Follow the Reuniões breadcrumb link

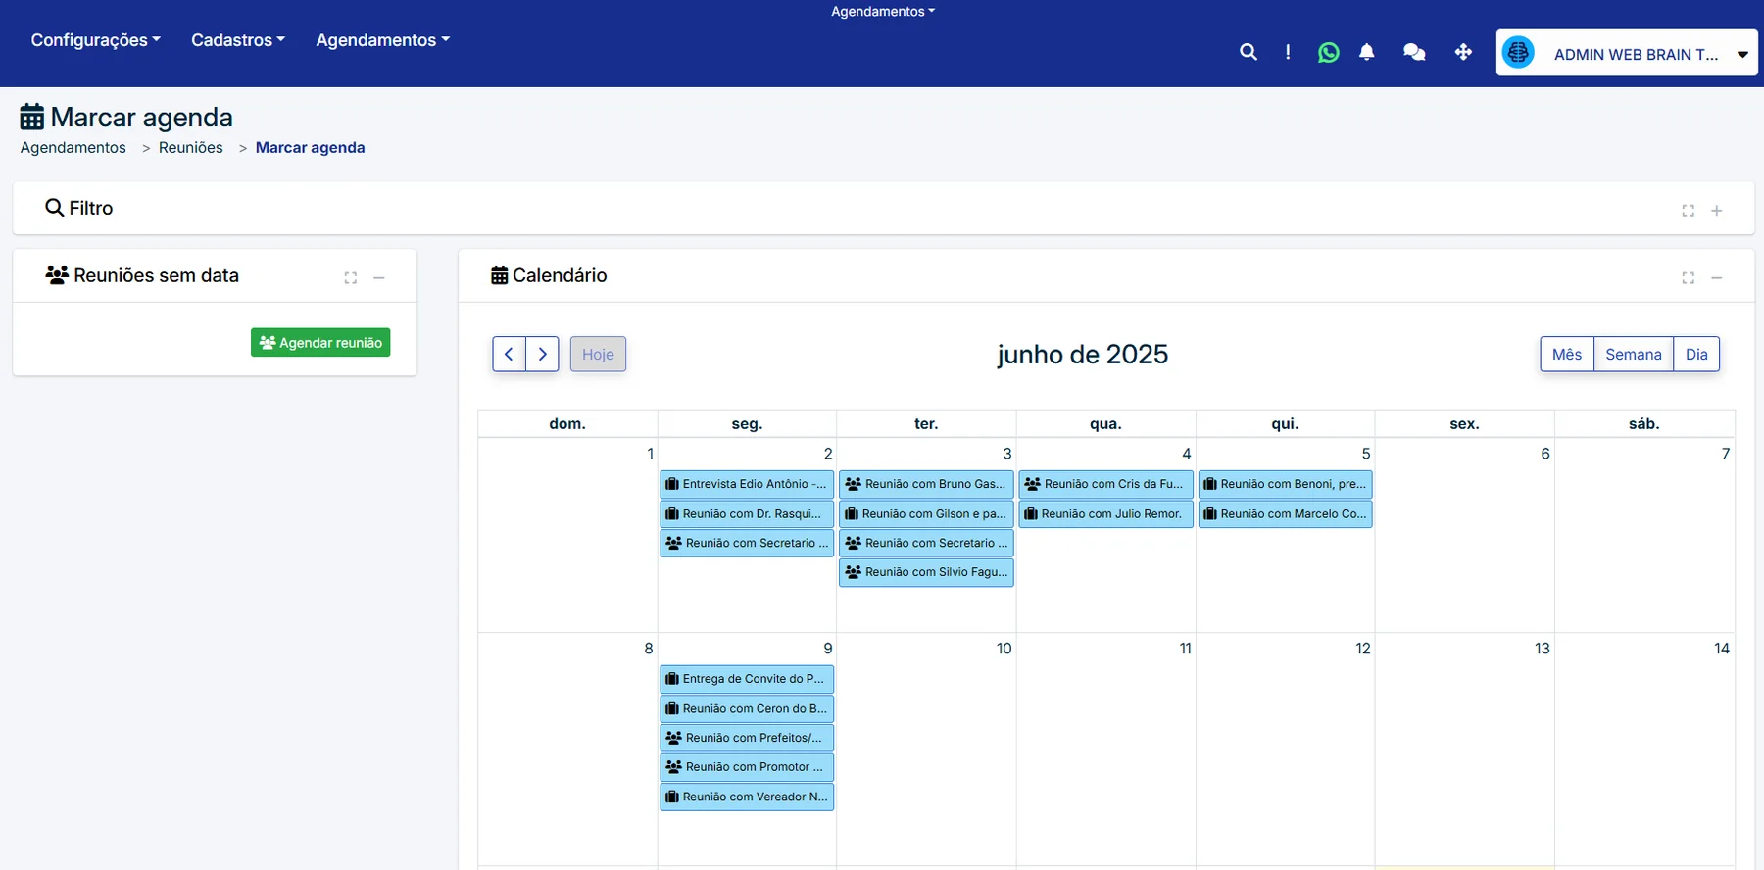tap(191, 148)
